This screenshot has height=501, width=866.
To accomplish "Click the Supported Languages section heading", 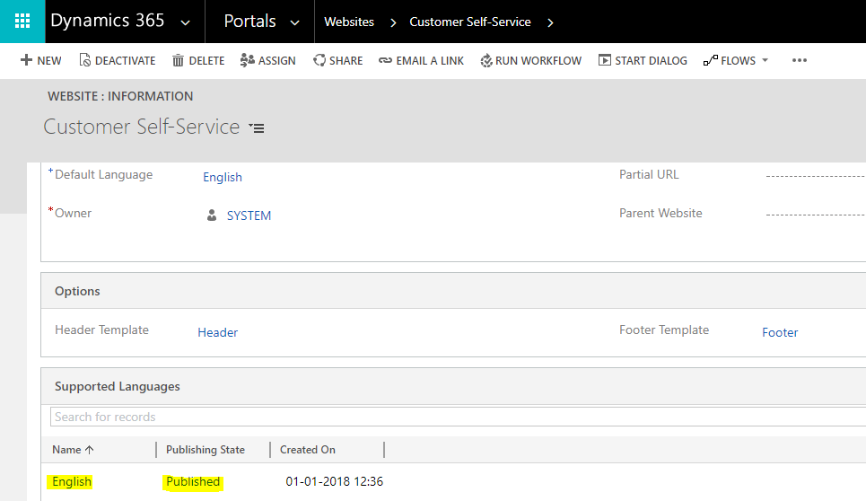I will coord(117,386).
